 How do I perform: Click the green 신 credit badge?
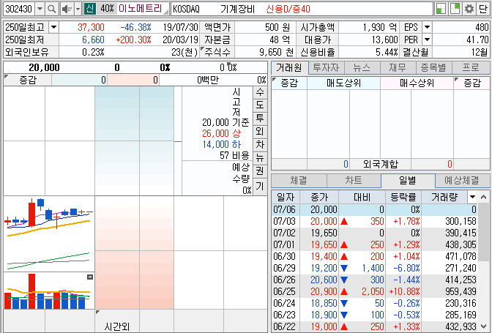pyautogui.click(x=90, y=9)
